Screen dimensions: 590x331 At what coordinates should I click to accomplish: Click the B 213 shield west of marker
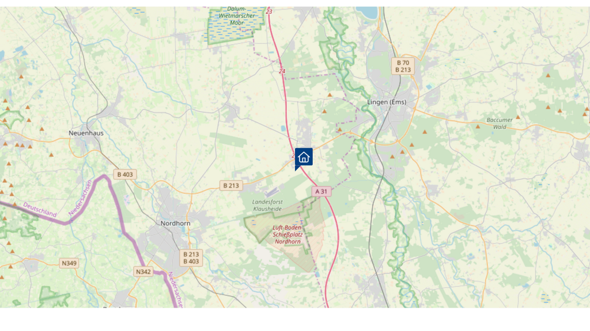coord(231,186)
